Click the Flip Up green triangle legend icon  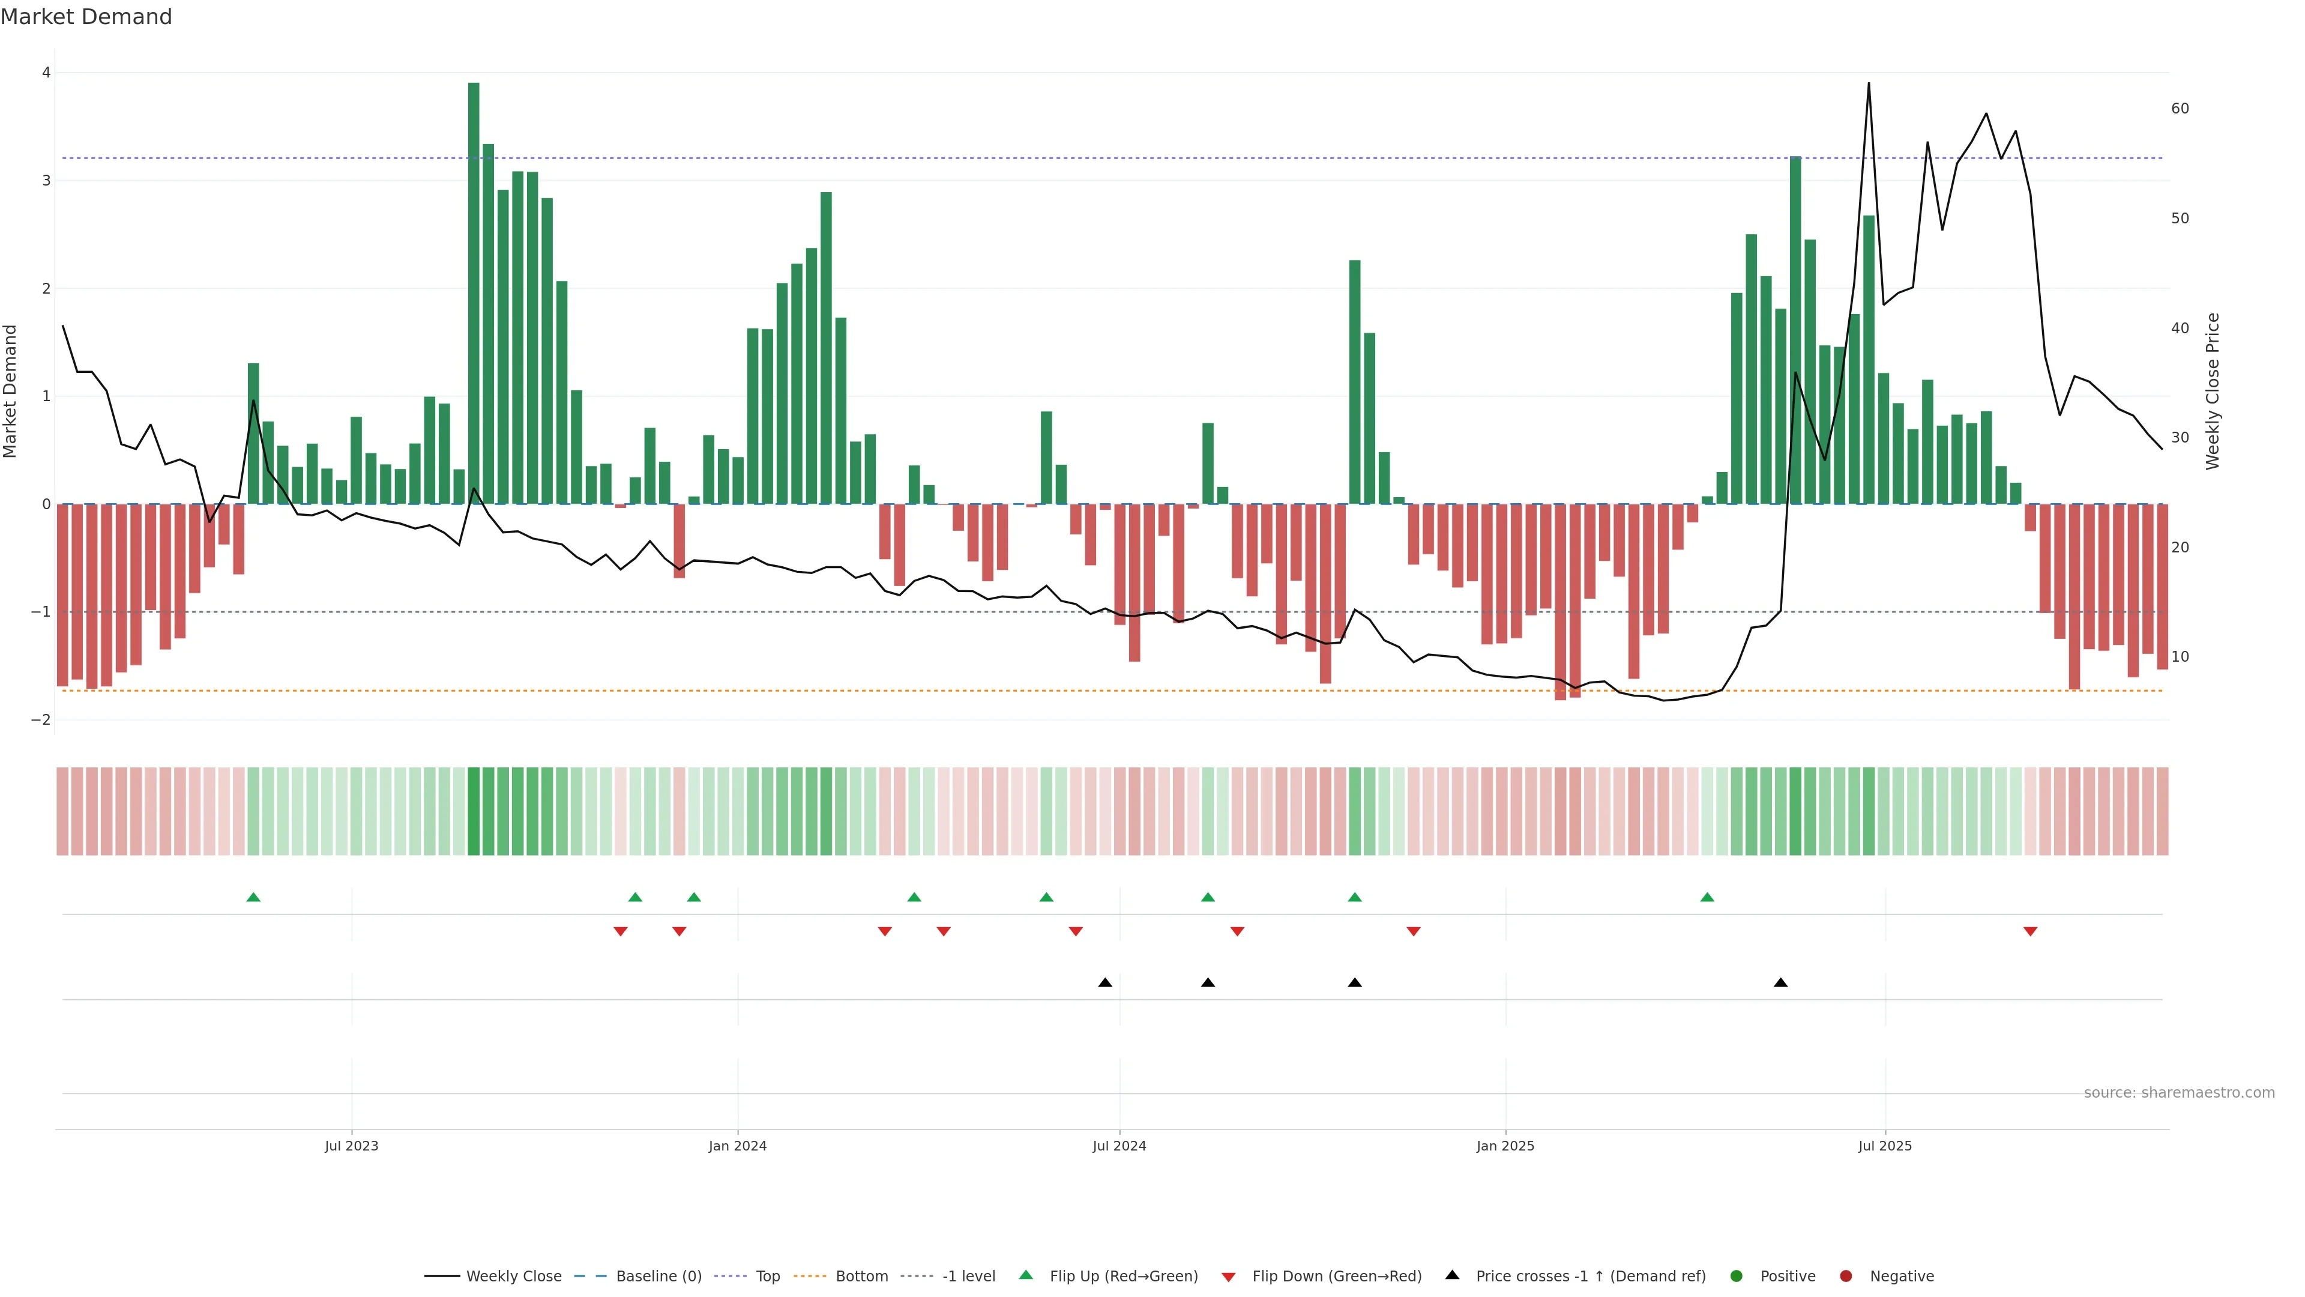(1026, 1275)
